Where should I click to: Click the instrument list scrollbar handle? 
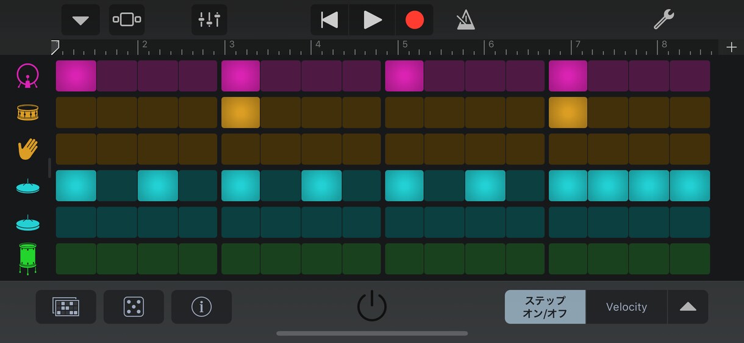[x=49, y=168]
